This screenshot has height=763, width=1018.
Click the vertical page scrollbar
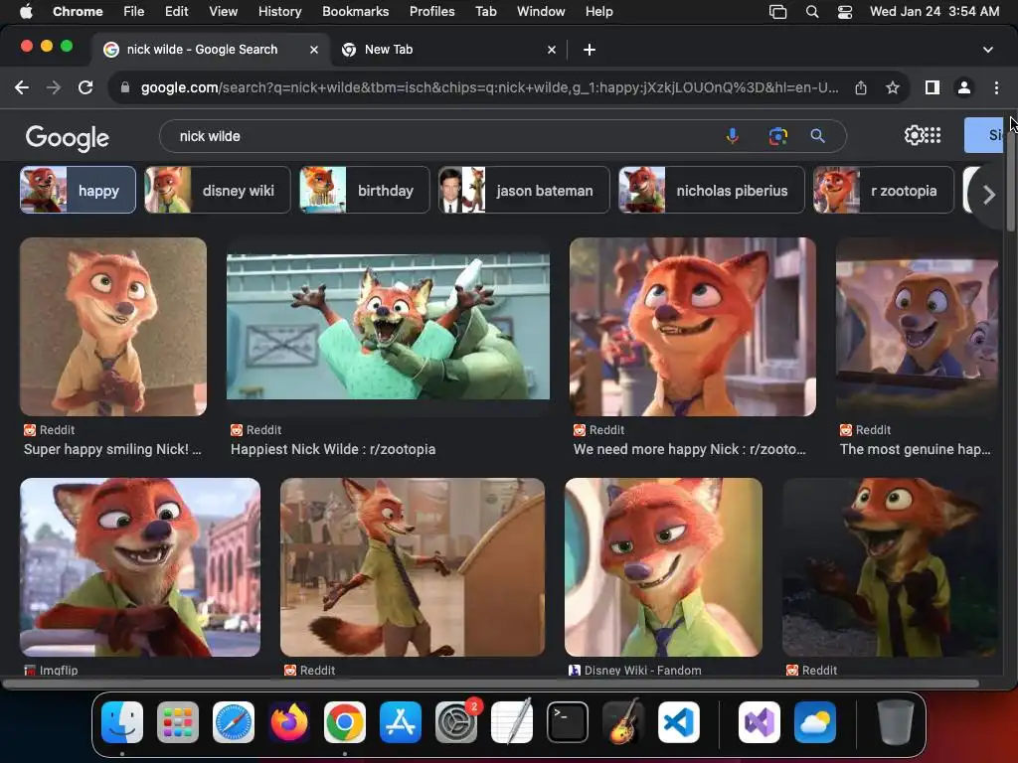coord(1010,175)
